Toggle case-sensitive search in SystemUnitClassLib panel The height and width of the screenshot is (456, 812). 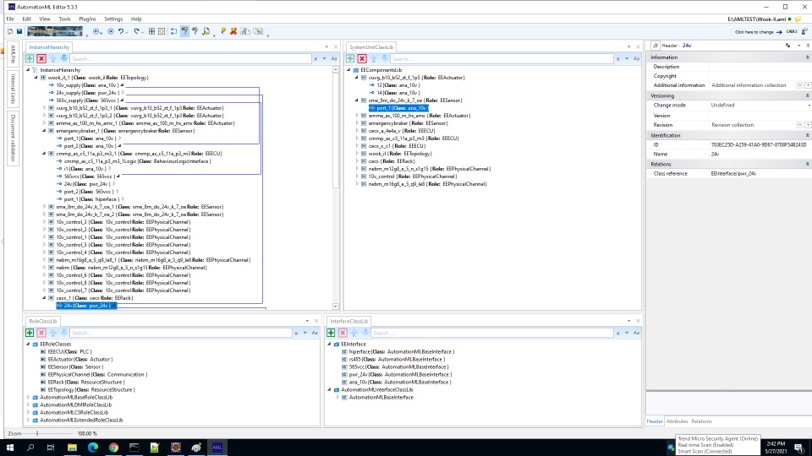636,58
